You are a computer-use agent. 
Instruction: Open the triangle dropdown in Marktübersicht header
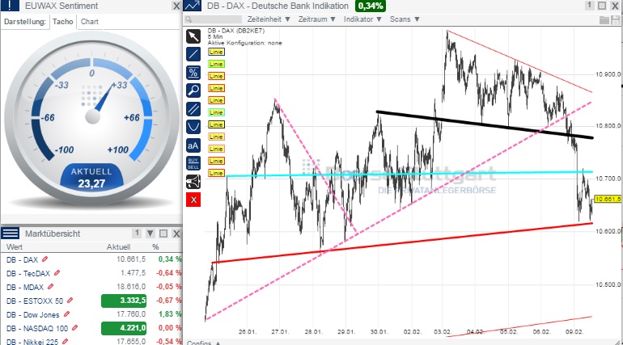(x=150, y=234)
